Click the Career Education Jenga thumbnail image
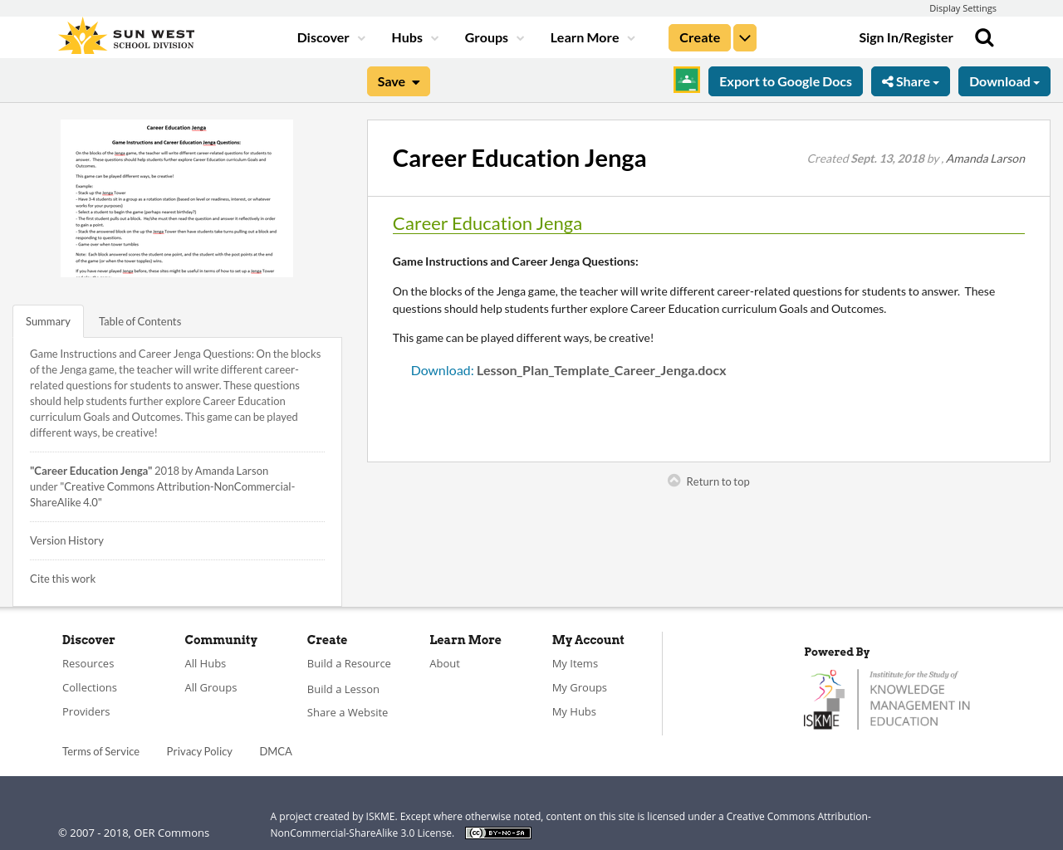The width and height of the screenshot is (1063, 850). 177,198
